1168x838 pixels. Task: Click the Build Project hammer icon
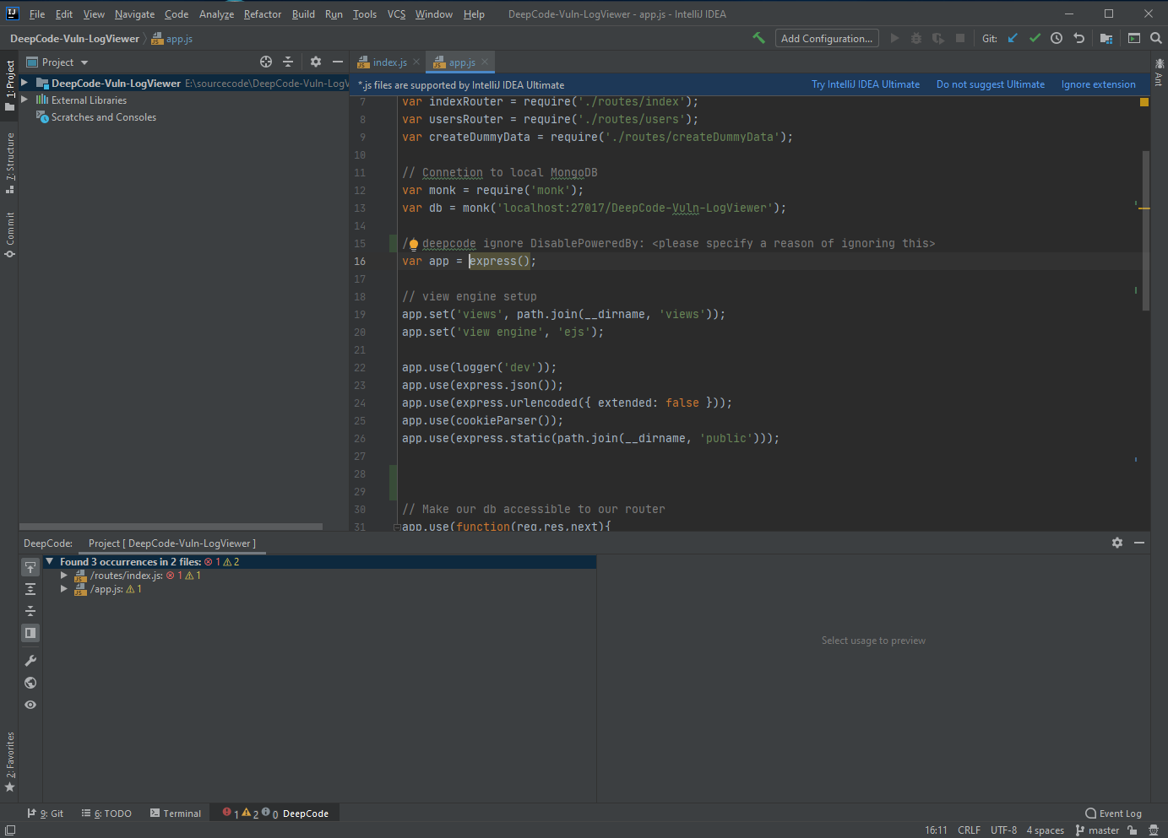758,38
